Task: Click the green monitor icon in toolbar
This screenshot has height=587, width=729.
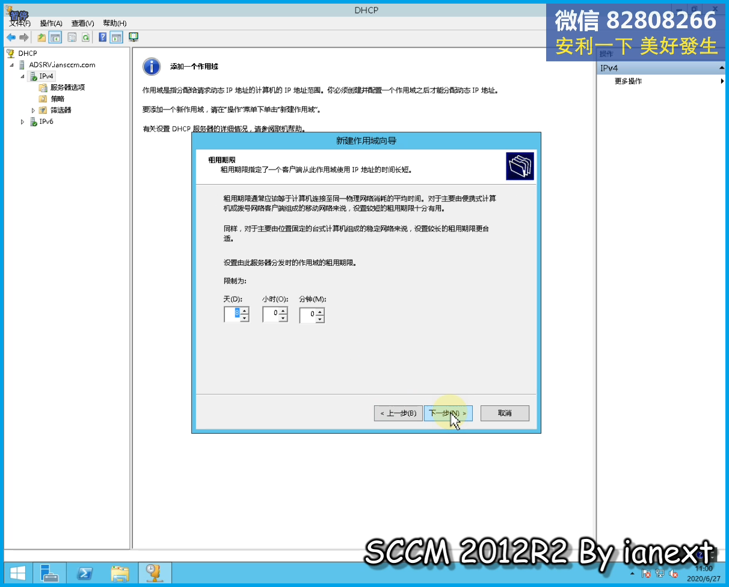Action: click(x=134, y=37)
